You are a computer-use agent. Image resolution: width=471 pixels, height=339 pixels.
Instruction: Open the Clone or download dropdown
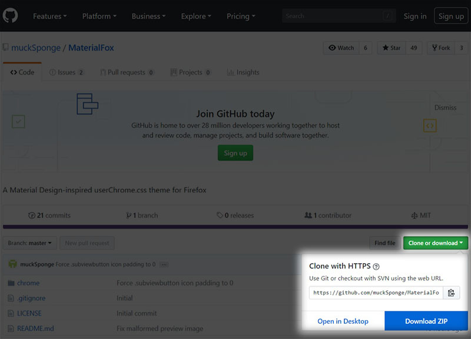pos(435,243)
